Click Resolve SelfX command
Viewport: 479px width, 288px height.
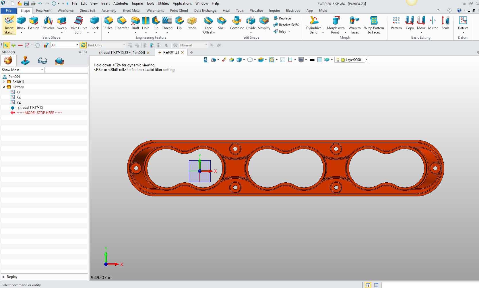286,25
